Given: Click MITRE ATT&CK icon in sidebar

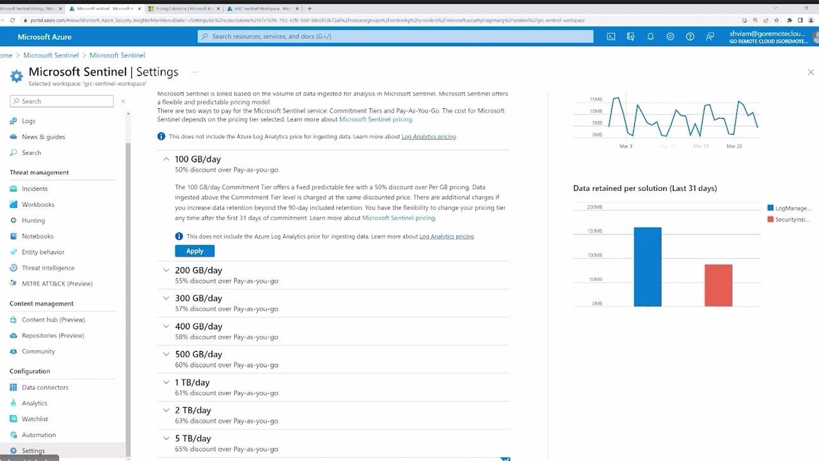Looking at the screenshot, I should [x=13, y=284].
